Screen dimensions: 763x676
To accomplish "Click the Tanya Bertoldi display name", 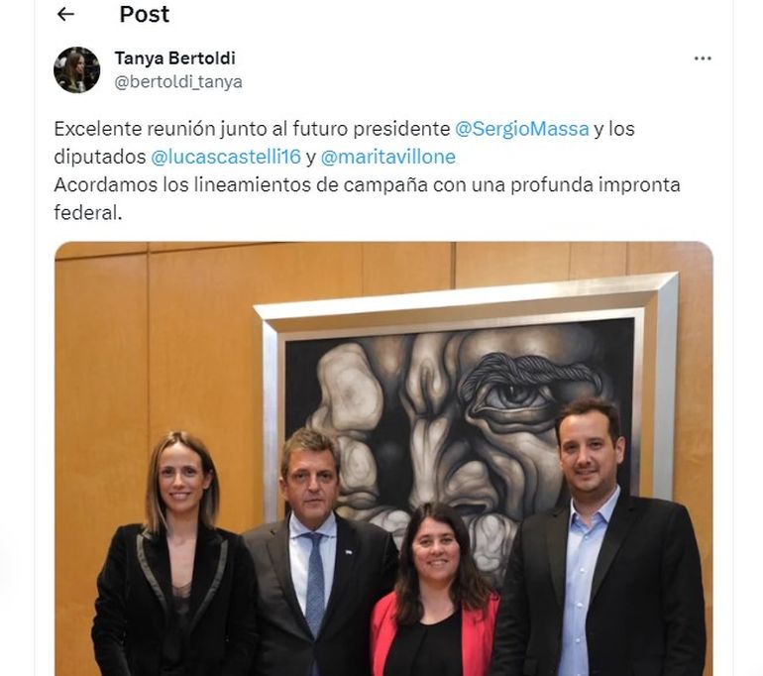I will (174, 57).
